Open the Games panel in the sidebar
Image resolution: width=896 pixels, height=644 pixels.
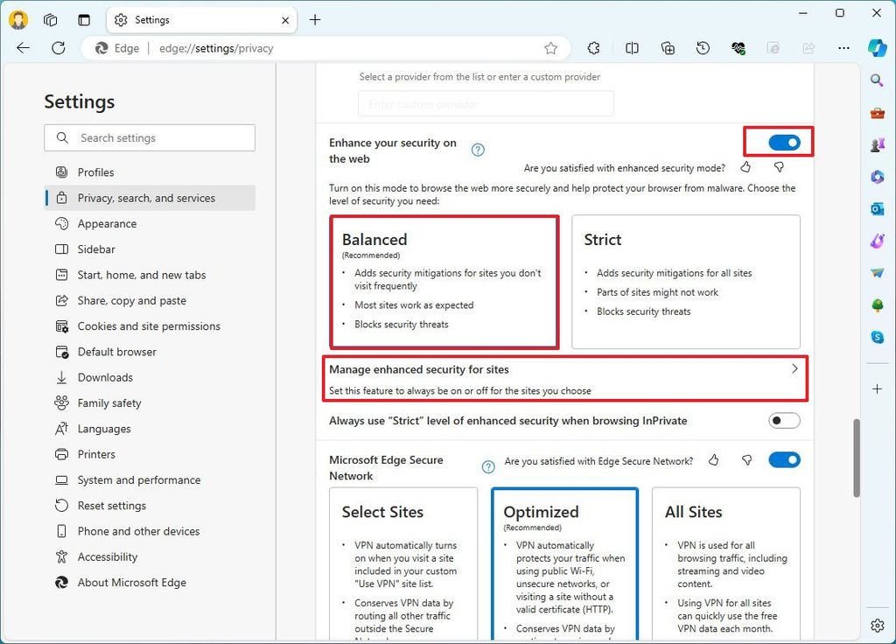pos(877,144)
